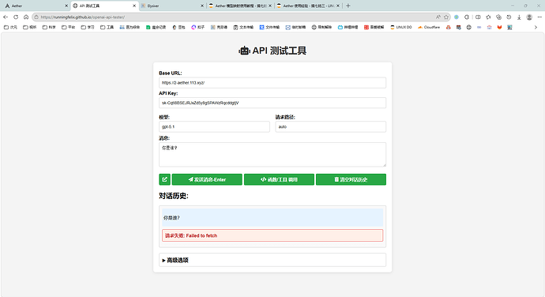Open the LINUX DO bookmark
The image size is (545, 297).
click(400, 27)
